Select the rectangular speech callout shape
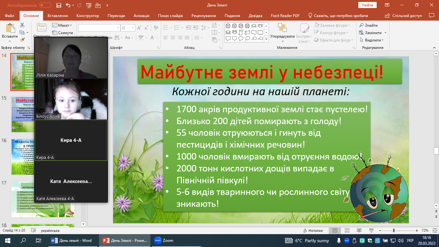 point(228,39)
